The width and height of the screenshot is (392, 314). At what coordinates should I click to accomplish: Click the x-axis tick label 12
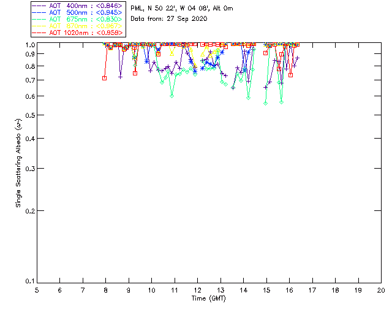[x=197, y=290]
